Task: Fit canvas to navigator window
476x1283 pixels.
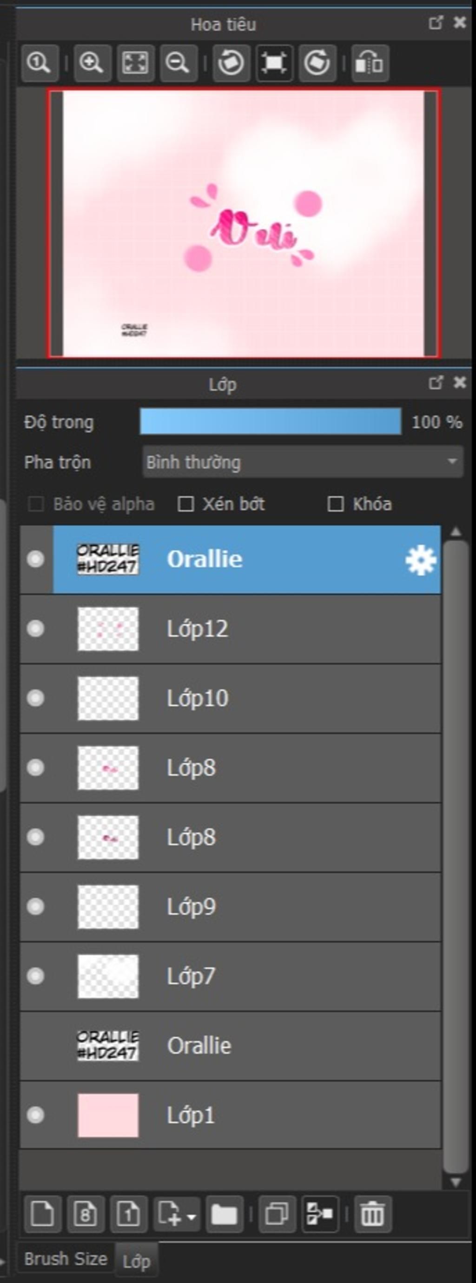Action: coord(135,63)
